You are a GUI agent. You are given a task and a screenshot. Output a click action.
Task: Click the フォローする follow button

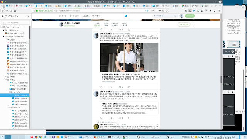184,24
